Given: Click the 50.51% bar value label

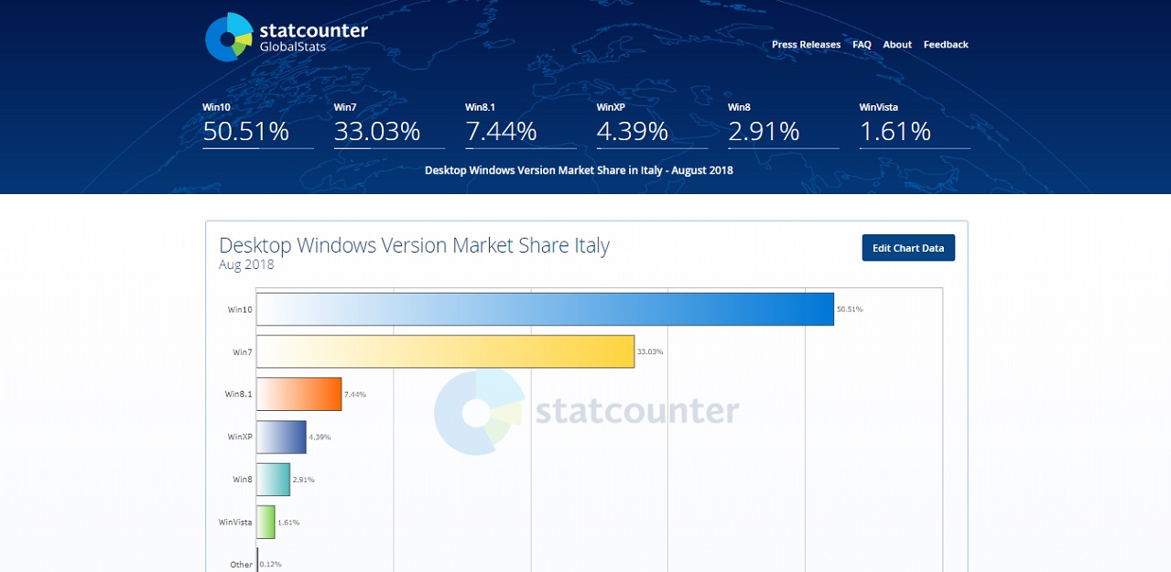Looking at the screenshot, I should click(850, 309).
